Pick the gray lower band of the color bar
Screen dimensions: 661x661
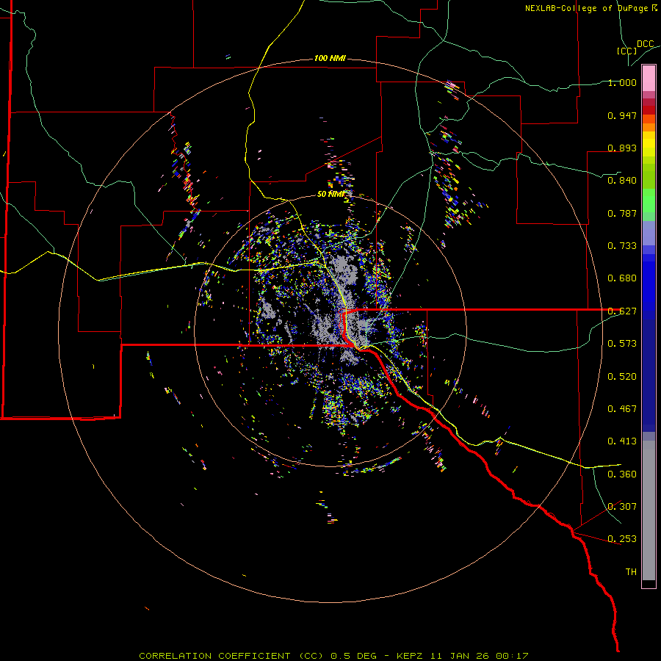point(649,510)
